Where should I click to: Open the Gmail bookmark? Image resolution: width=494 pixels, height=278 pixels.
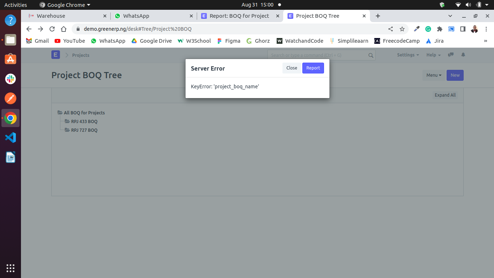point(38,41)
